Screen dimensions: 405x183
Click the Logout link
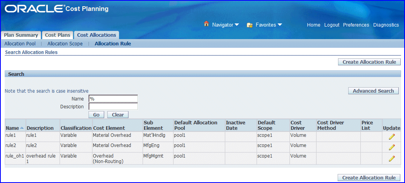332,25
